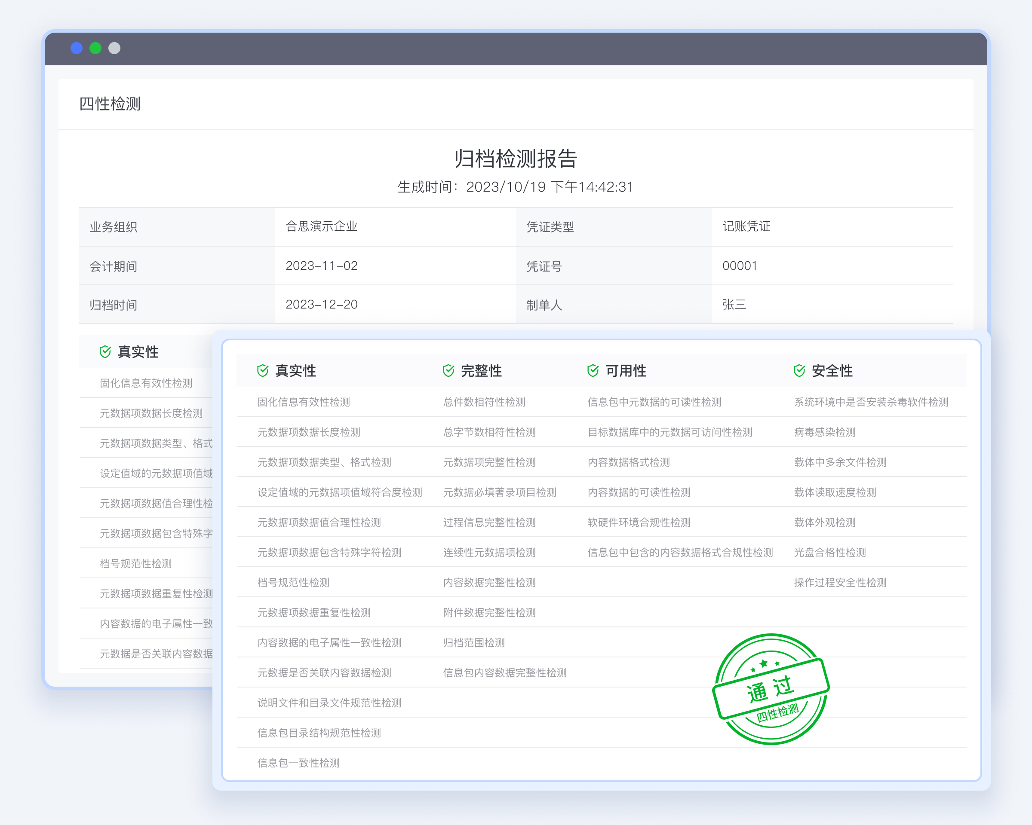Click the shield check icon next to 完整性
Screen dimensions: 1032x825
click(x=448, y=371)
